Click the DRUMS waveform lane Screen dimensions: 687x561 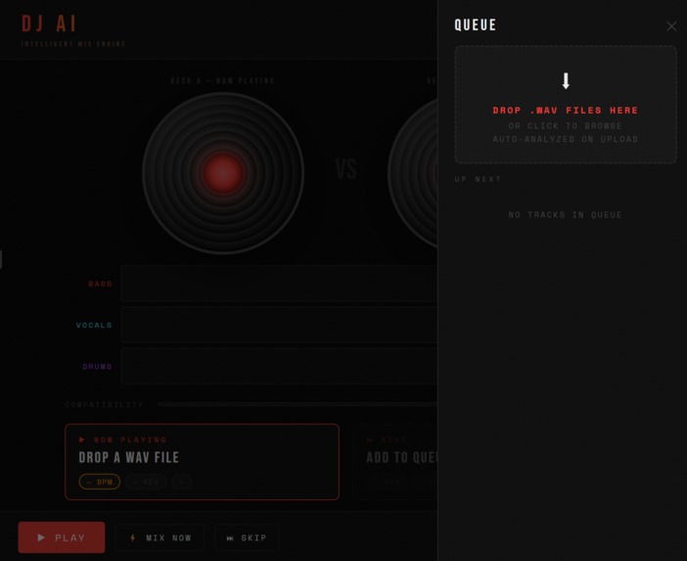tap(279, 366)
